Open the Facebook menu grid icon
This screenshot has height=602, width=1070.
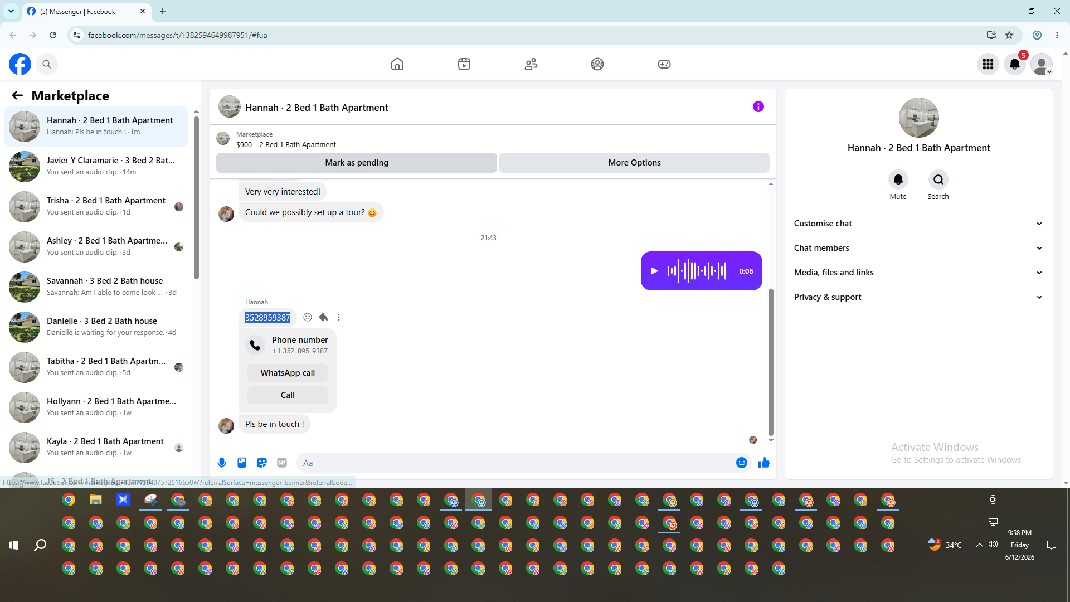(988, 64)
